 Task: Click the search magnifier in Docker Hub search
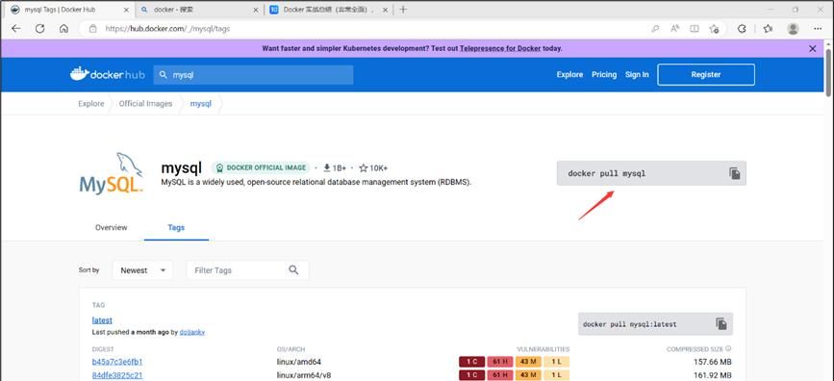pos(164,75)
